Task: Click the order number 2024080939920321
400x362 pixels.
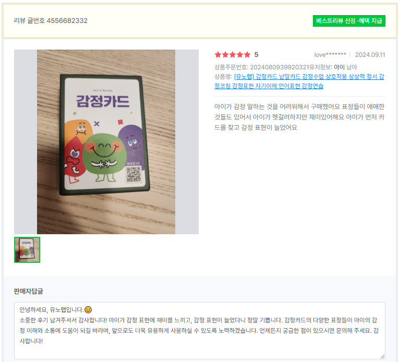Action: coord(280,67)
